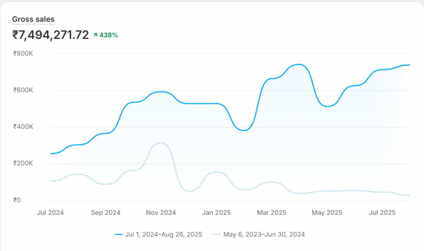
Task: Click the dotted line peak at Nov 2024
Action: pyautogui.click(x=161, y=143)
